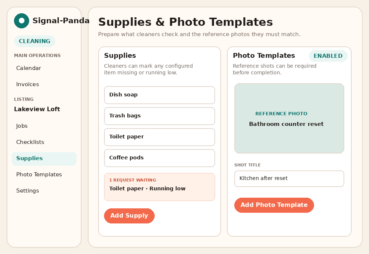
Task: Open the Toilet paper running low request
Action: click(159, 187)
